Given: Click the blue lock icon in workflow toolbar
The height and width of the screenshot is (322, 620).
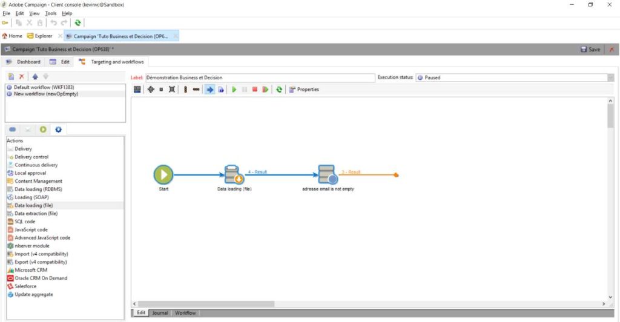Looking at the screenshot, I should point(221,90).
